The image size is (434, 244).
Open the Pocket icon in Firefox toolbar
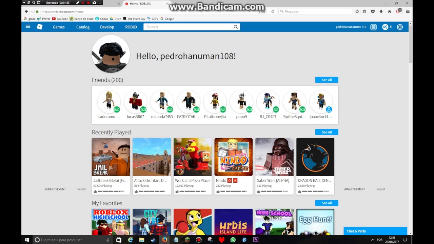[373, 12]
